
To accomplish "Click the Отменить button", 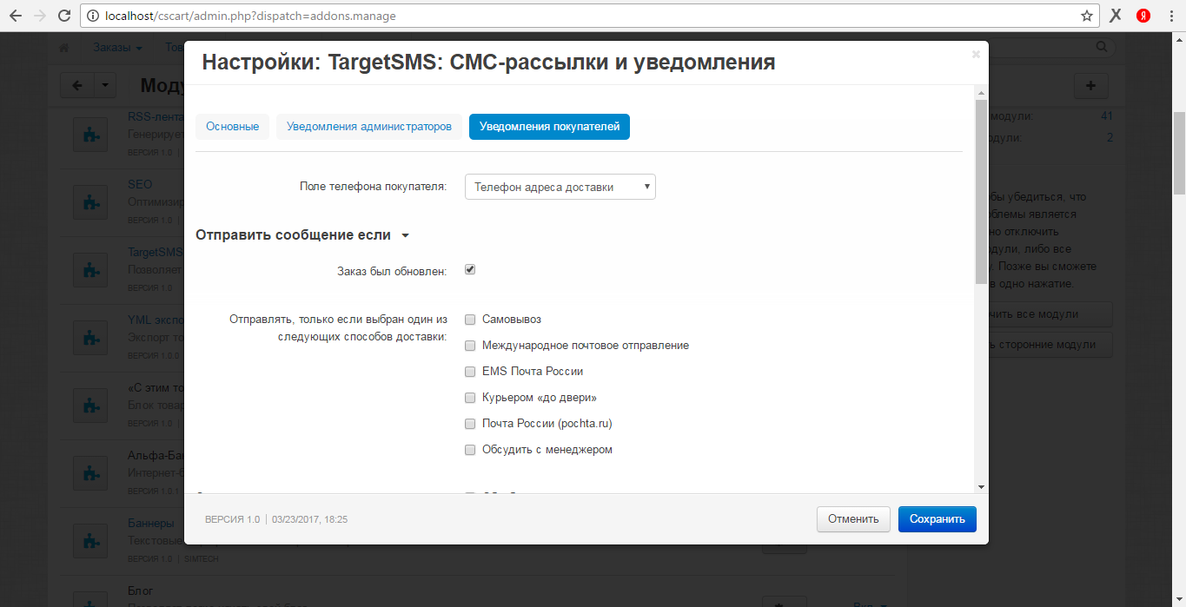I will pyautogui.click(x=853, y=519).
